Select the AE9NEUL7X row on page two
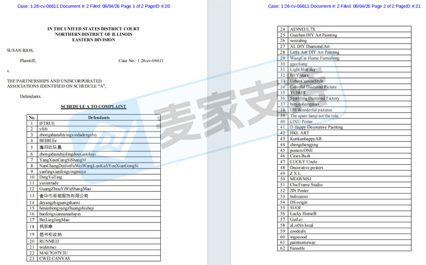Screen dimensions: 426x265 344,29
